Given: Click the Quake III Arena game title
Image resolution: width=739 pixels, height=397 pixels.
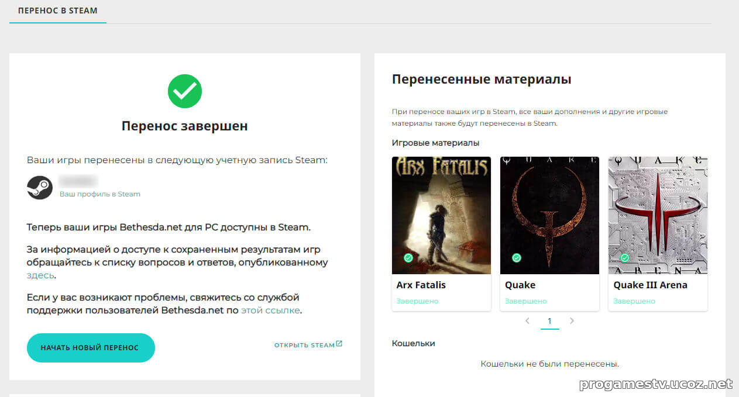Looking at the screenshot, I should (650, 285).
